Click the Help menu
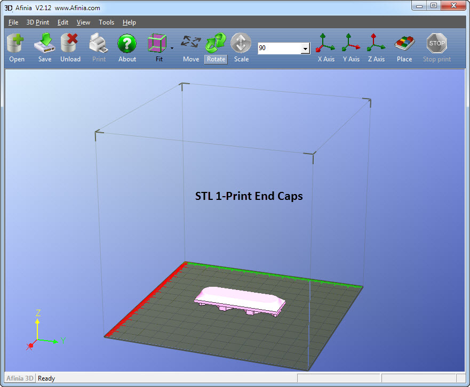Viewport: 470px width, 387px height. 129,22
